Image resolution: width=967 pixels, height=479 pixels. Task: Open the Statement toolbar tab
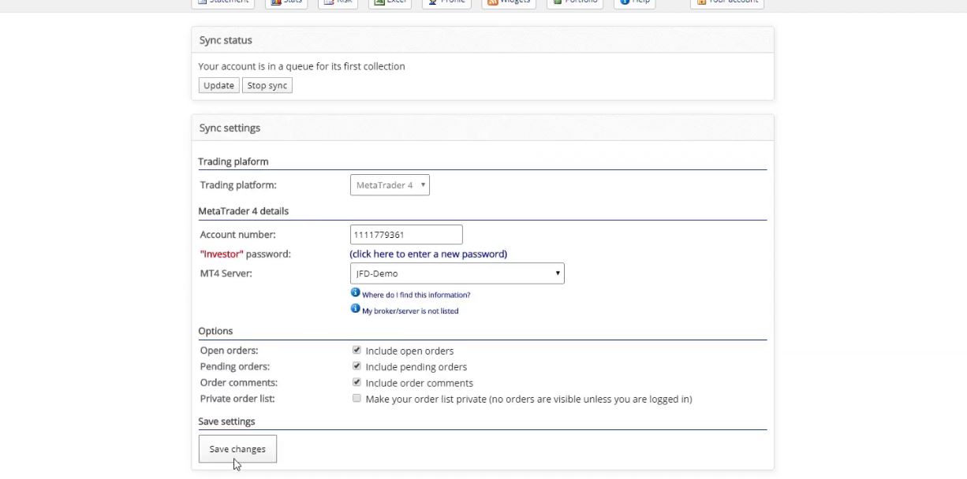[x=222, y=2]
